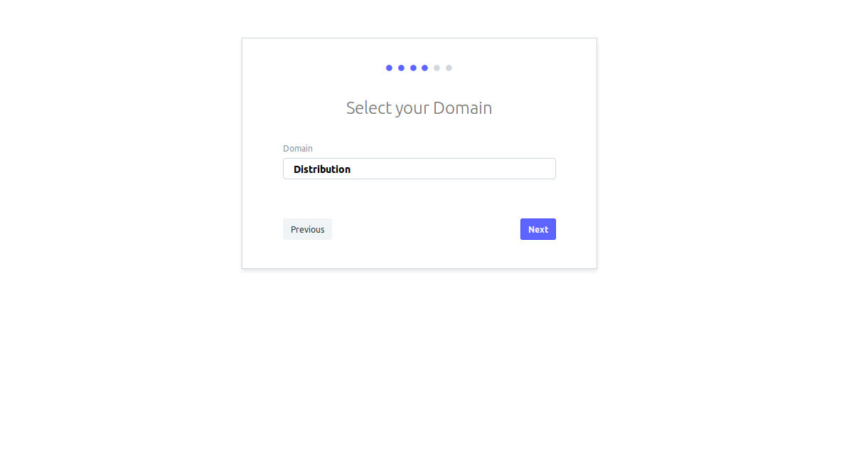The image size is (861, 459).
Task: Click the Select your Domain heading
Action: 419,108
